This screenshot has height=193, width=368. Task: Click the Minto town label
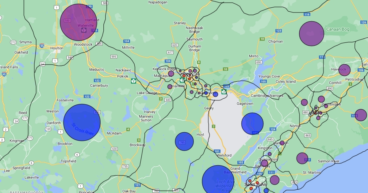coord(254,56)
